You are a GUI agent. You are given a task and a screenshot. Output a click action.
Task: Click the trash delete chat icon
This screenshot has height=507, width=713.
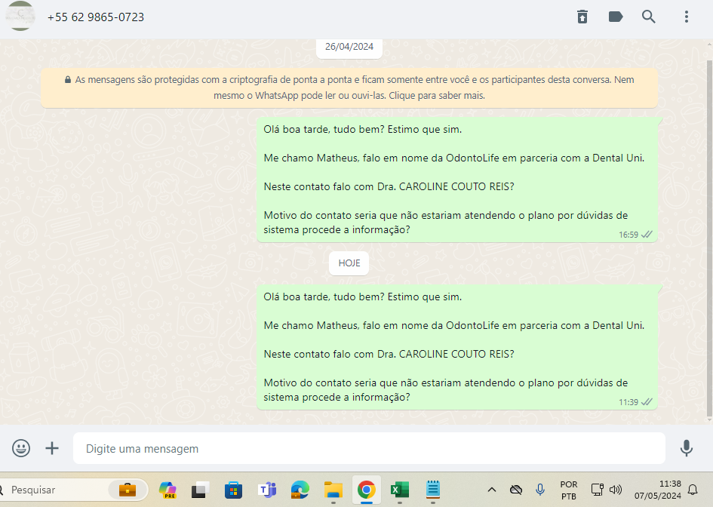pos(582,17)
